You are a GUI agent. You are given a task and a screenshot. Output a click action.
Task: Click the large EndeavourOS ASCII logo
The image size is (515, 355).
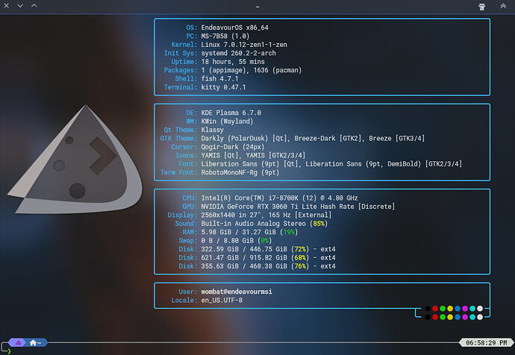tap(75, 160)
